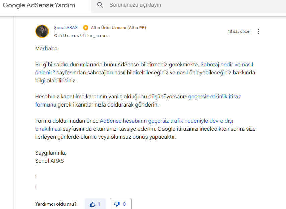The image size is (286, 209).
Task: Open Şenol ARAS profile avatar
Action: (42, 31)
